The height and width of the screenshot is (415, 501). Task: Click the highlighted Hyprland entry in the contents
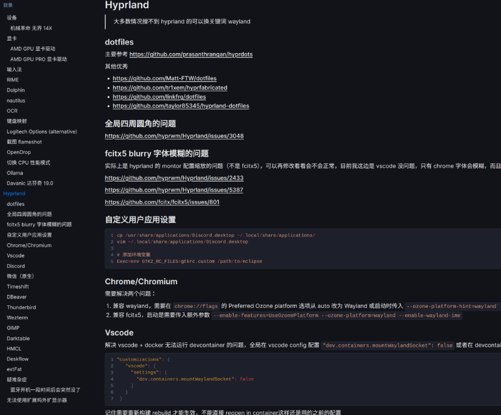[14, 193]
